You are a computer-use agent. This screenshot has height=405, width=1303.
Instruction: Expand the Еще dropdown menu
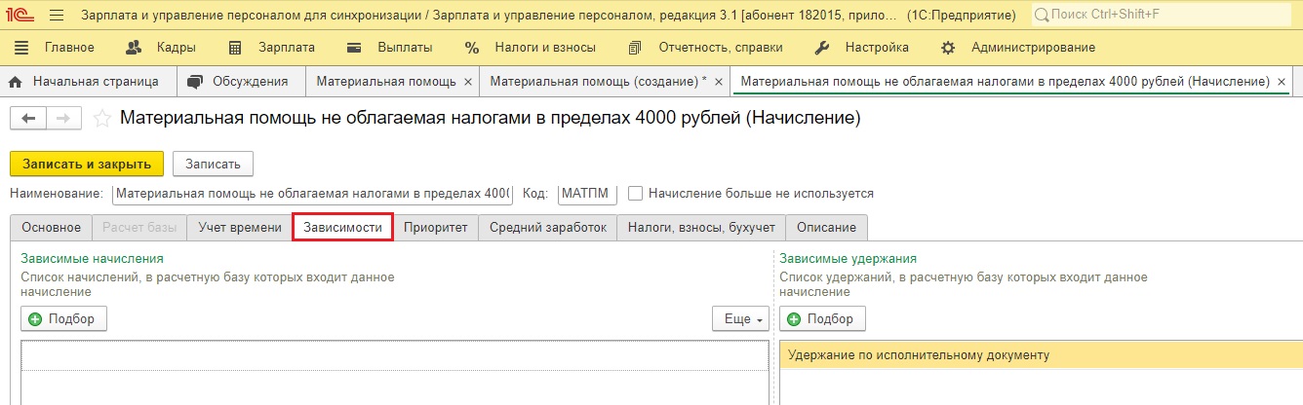pos(740,318)
